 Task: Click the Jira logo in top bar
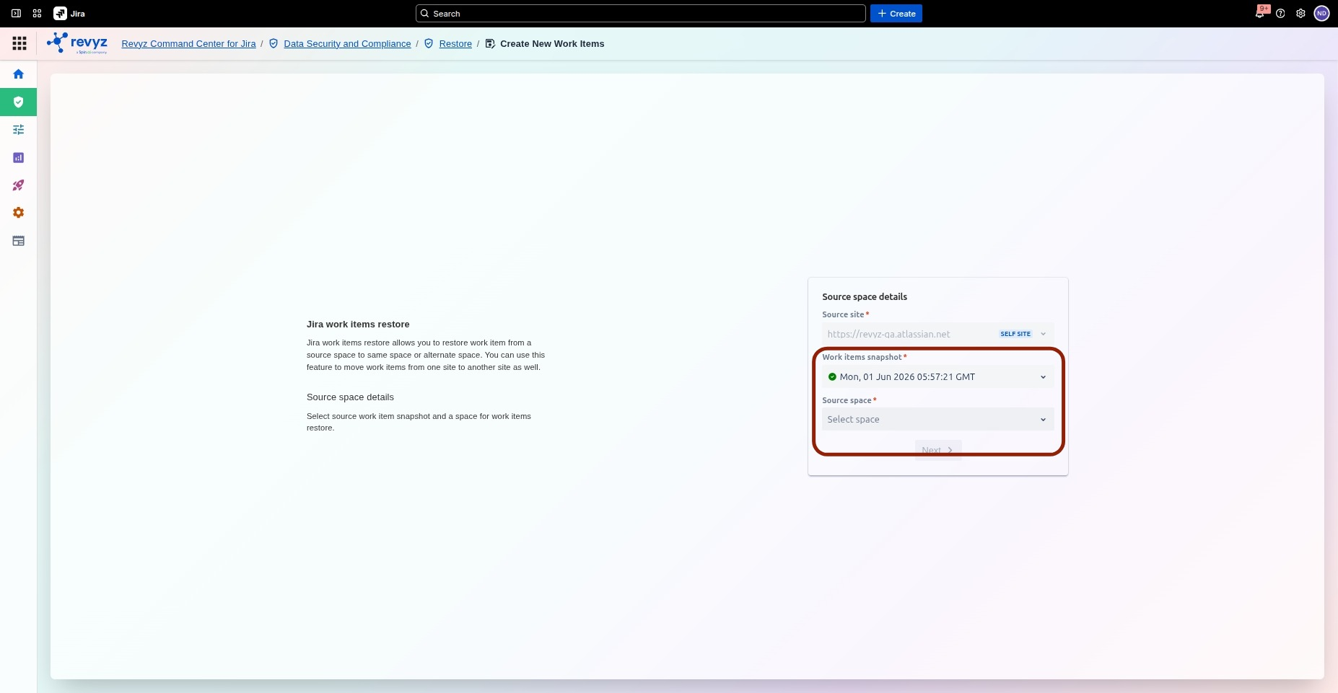[69, 14]
